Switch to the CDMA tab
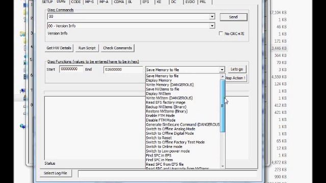 (119, 2)
